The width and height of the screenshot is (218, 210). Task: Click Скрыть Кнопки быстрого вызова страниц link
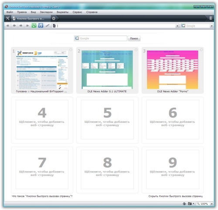pyautogui.click(x=176, y=196)
